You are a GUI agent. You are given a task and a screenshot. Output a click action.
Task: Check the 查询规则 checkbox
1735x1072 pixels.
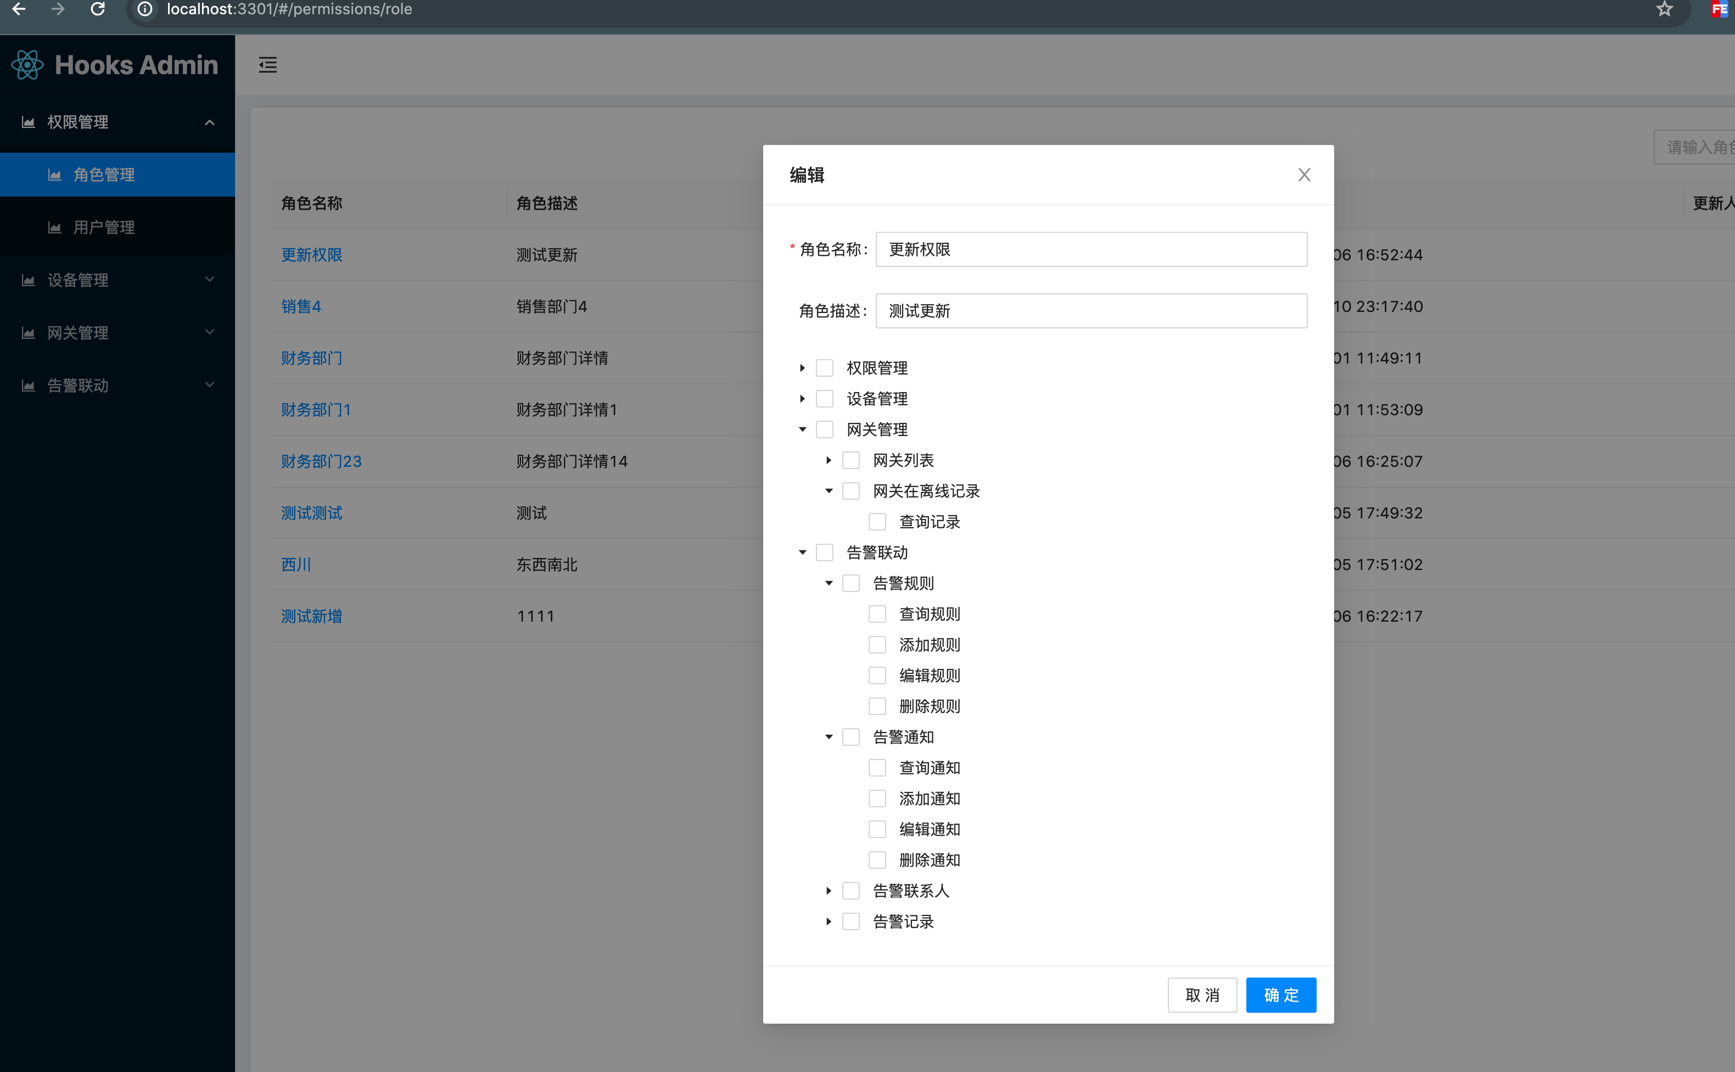[877, 614]
